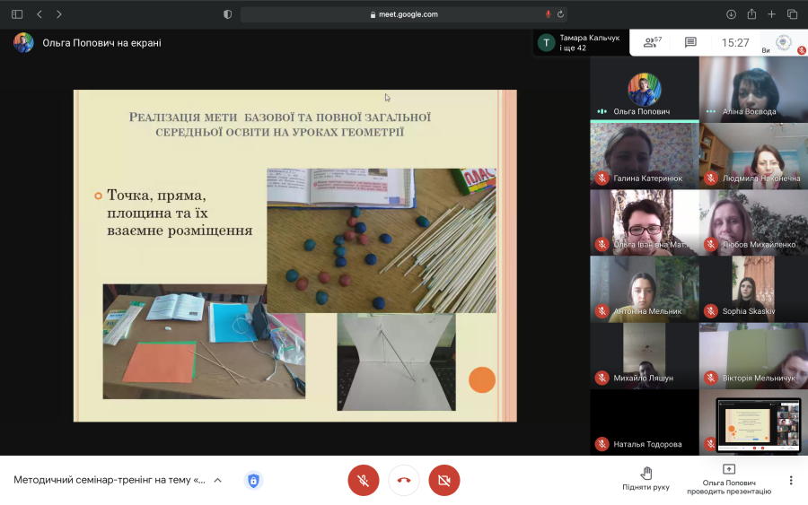Unmute your microphone with the red mic button
Image resolution: width=808 pixels, height=505 pixels.
click(x=364, y=480)
